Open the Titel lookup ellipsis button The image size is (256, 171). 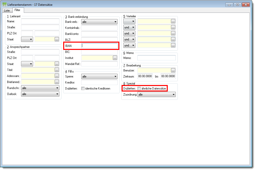click(x=57, y=70)
